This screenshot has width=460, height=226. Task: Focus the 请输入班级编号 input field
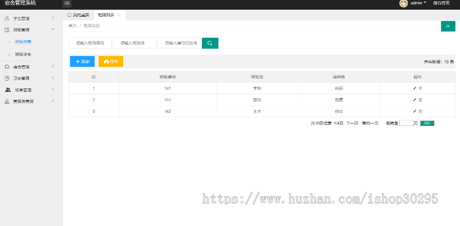pos(90,43)
